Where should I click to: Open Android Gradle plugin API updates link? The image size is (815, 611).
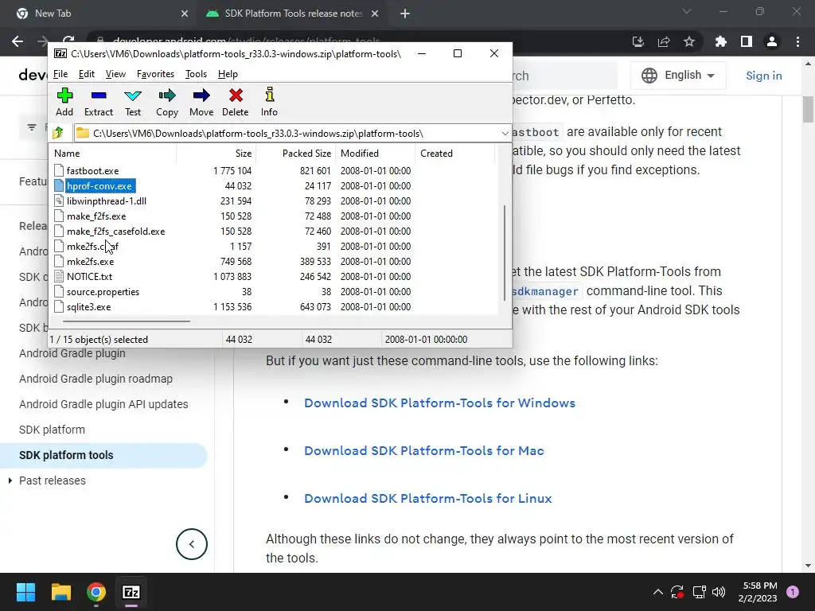103,404
